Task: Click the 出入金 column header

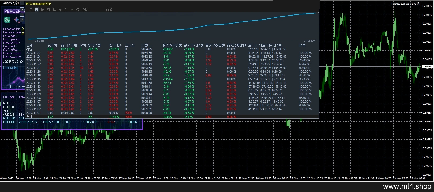Action: 130,45
